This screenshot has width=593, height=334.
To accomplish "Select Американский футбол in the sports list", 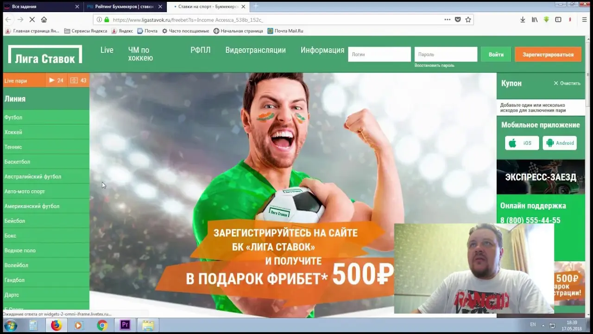I will click(46, 206).
